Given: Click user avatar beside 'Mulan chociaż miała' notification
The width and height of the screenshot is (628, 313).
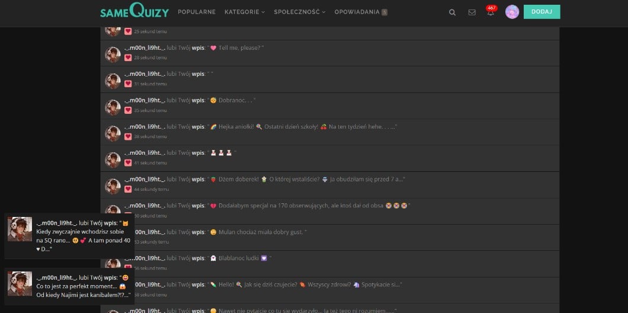Looking at the screenshot, I should (x=113, y=238).
